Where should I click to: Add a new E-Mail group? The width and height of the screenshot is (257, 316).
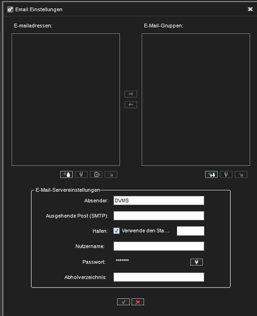pyautogui.click(x=211, y=174)
